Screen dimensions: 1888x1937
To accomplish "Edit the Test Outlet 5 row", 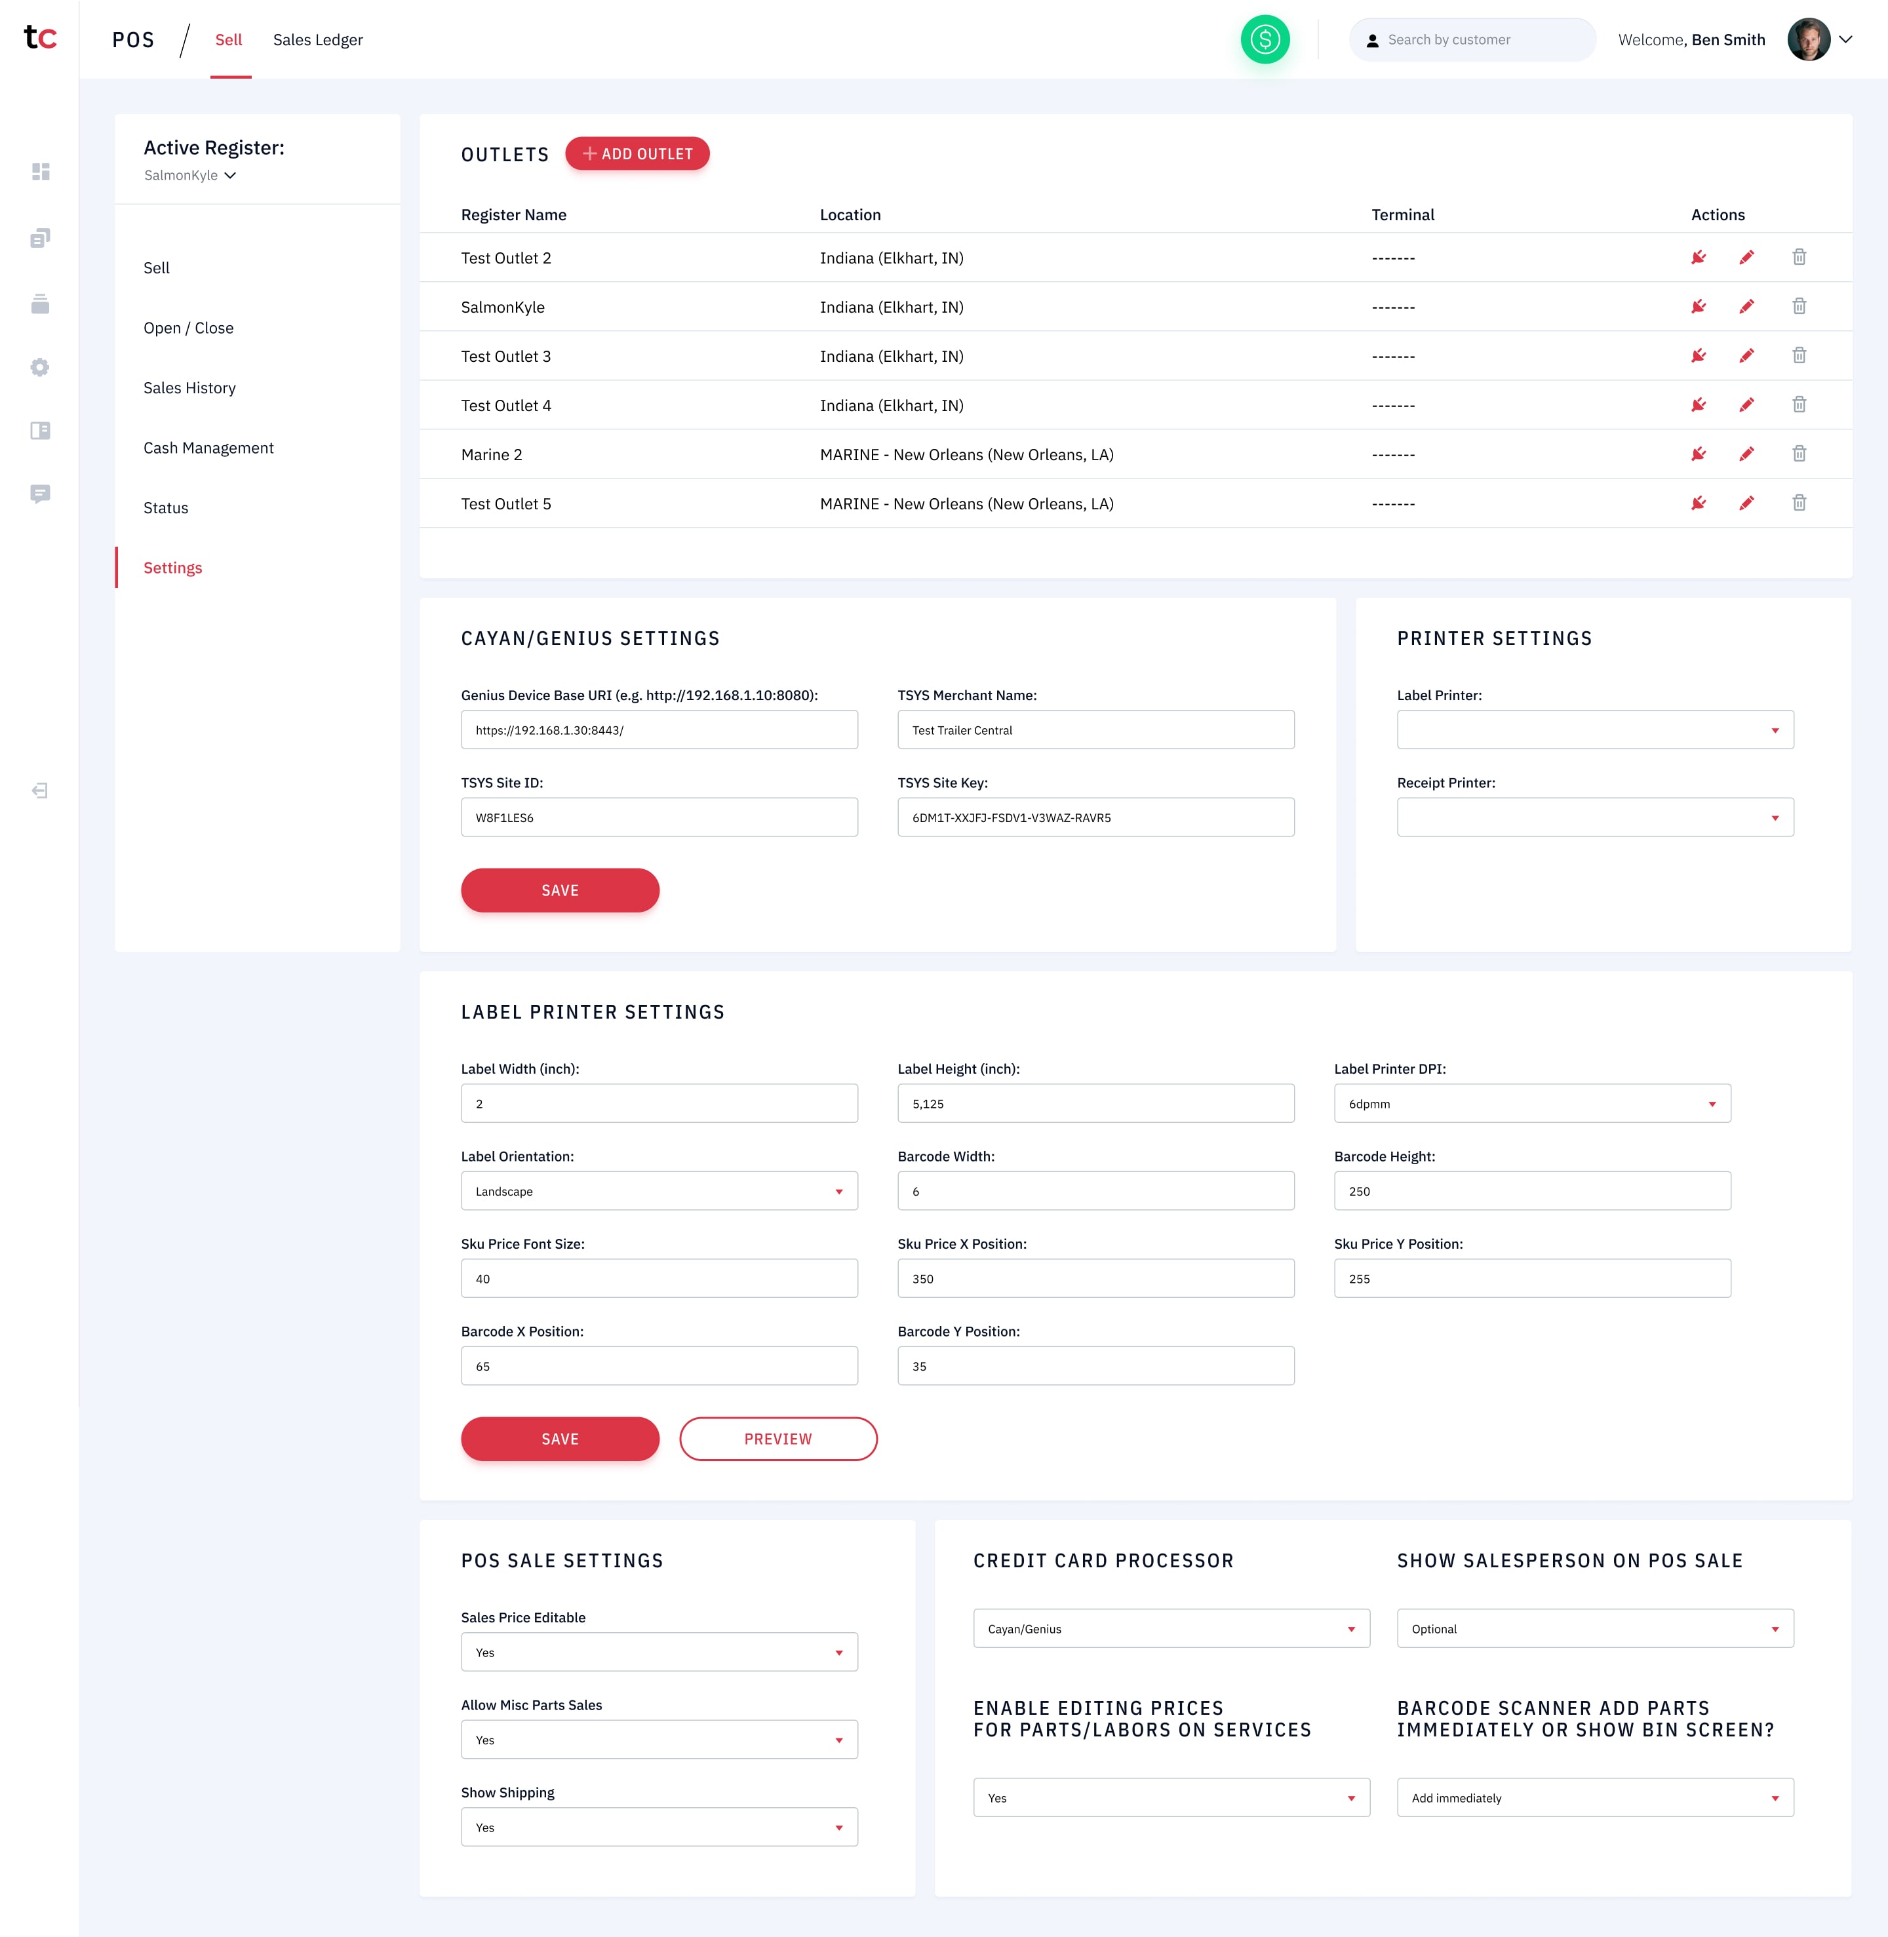I will point(1746,503).
